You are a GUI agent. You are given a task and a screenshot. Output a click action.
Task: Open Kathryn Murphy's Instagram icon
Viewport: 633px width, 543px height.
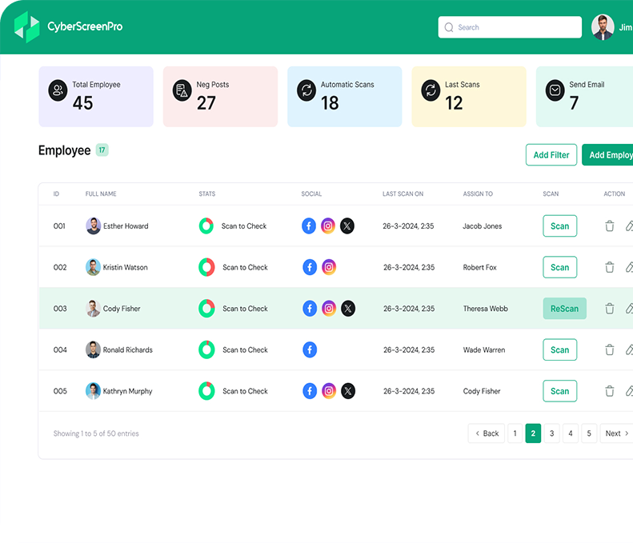(329, 392)
